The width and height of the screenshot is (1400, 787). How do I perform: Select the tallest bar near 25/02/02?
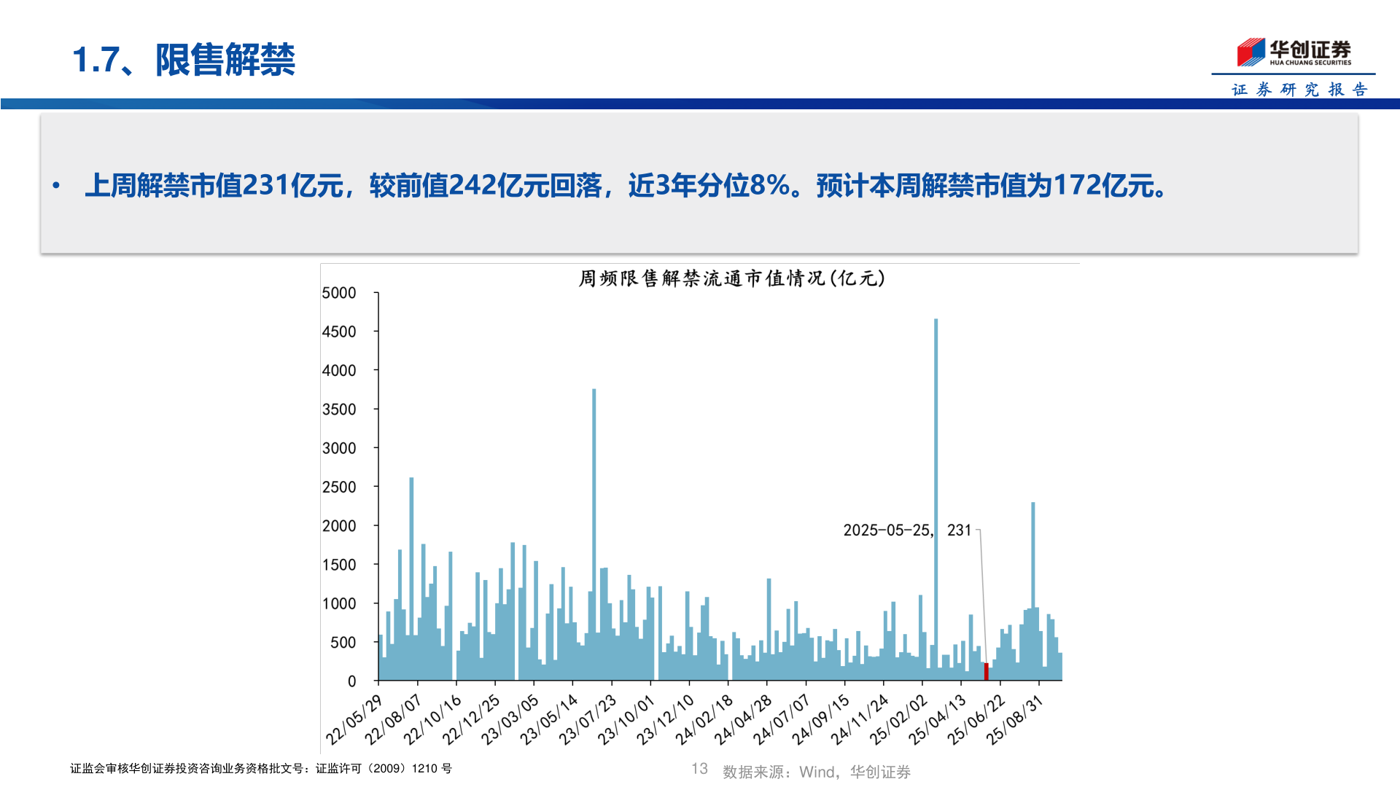[x=937, y=496]
